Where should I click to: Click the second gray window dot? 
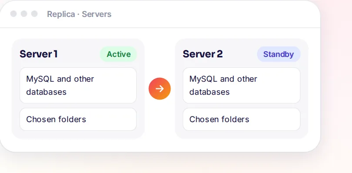[x=24, y=13]
